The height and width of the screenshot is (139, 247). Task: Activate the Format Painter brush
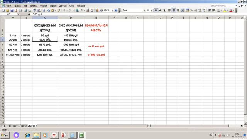59,10
